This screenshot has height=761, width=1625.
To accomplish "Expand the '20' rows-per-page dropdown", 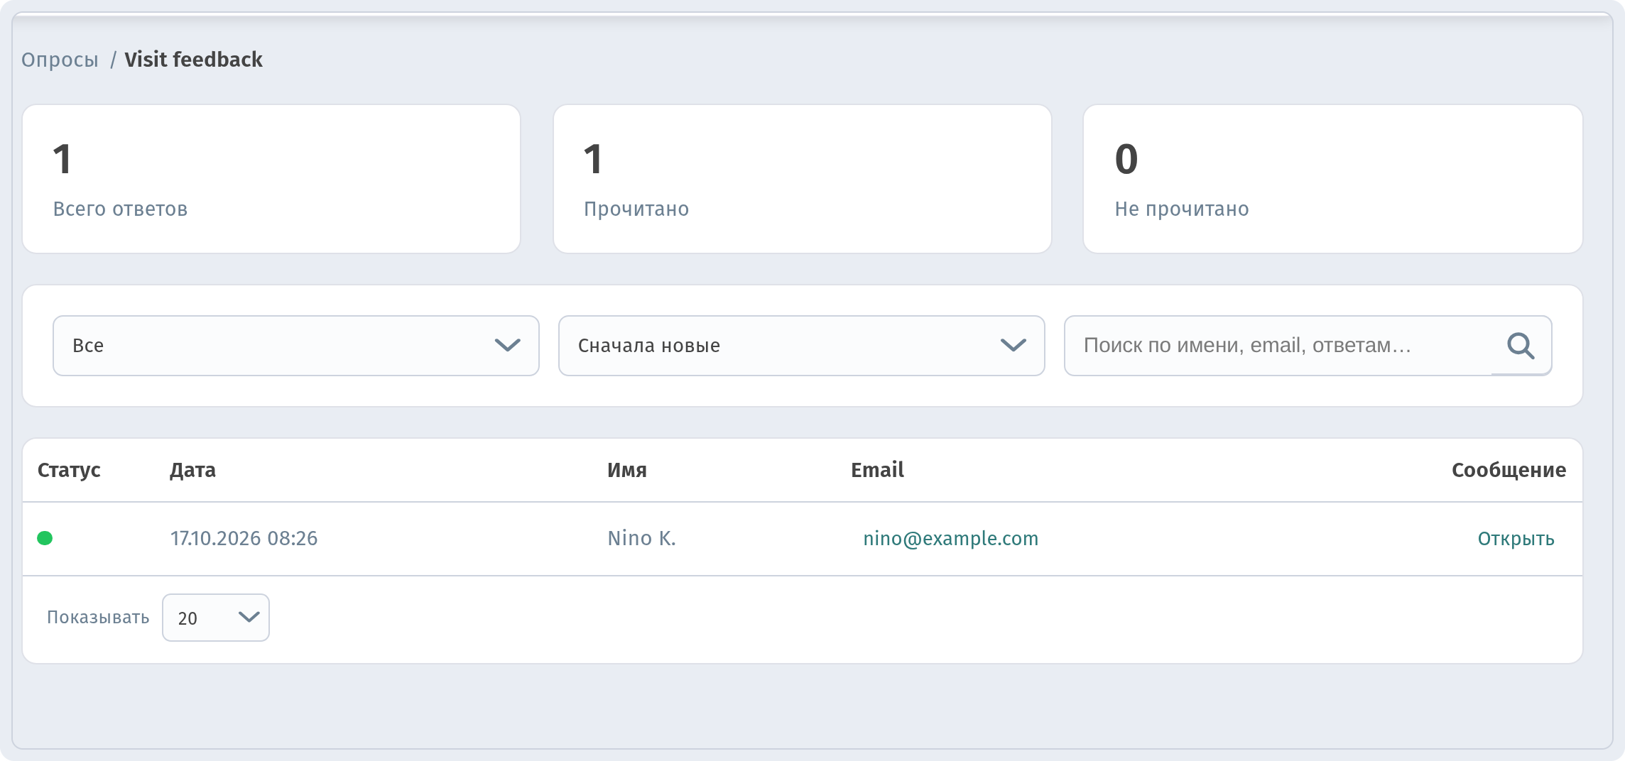I will (216, 618).
